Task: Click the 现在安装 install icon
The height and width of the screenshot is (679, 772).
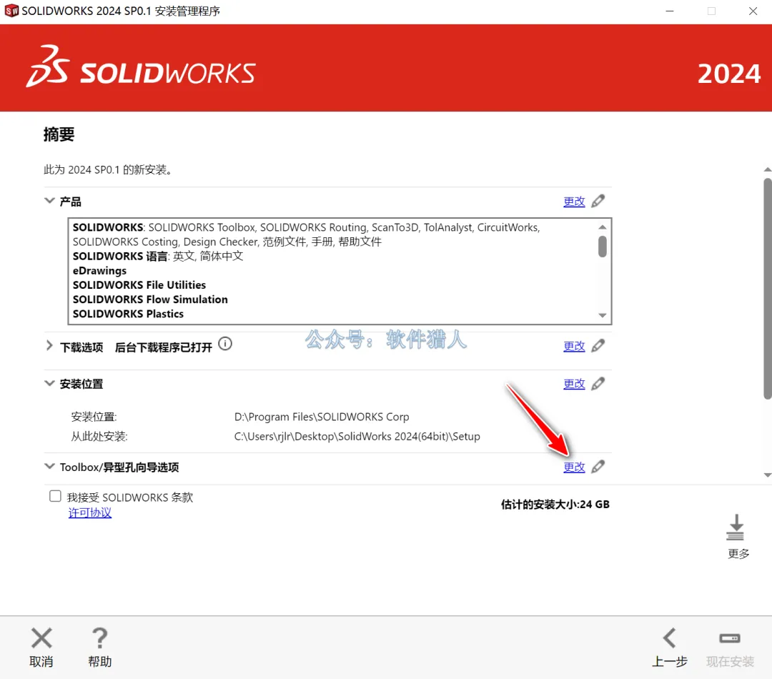Action: coord(730,638)
